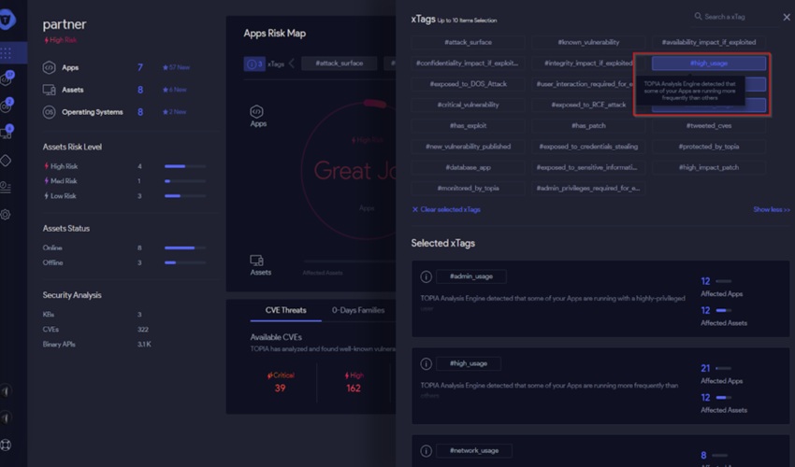
Task: Click Low Risk assets progress bar
Action: coord(185,196)
